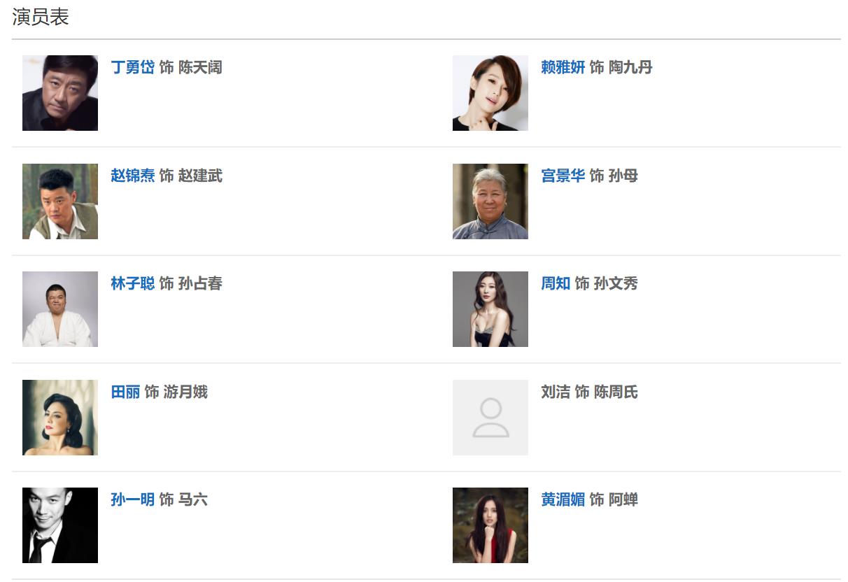The width and height of the screenshot is (848, 582).
Task: Click the 演员表 section heading
Action: (41, 18)
